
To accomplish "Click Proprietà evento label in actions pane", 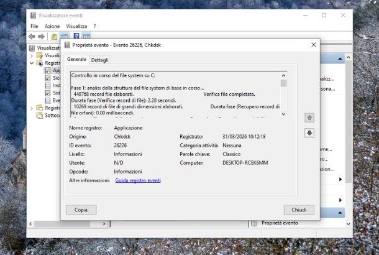I will click(x=280, y=223).
